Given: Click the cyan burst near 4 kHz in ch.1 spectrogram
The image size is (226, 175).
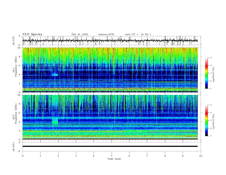Looking at the screenshot, I should (x=55, y=75).
